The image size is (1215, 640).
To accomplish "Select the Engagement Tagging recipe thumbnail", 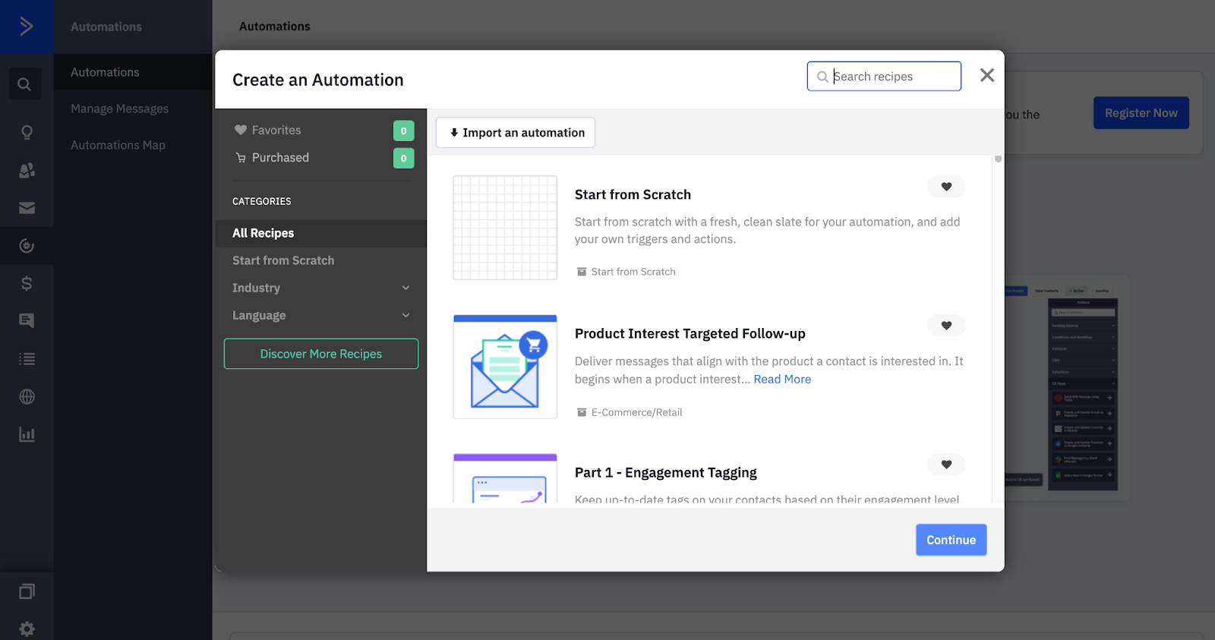I will click(505, 479).
